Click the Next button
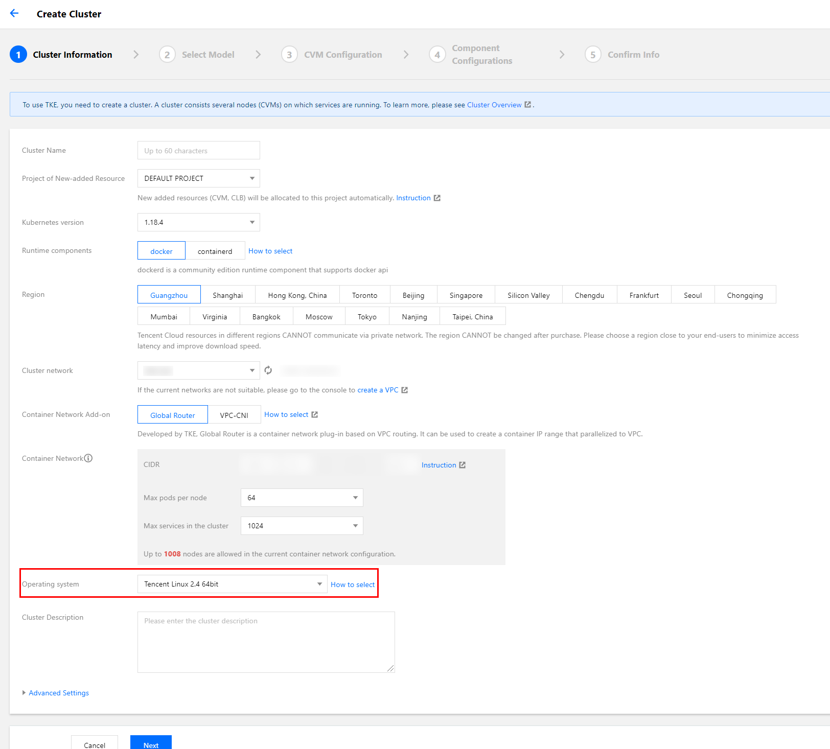This screenshot has height=749, width=830. coord(151,743)
